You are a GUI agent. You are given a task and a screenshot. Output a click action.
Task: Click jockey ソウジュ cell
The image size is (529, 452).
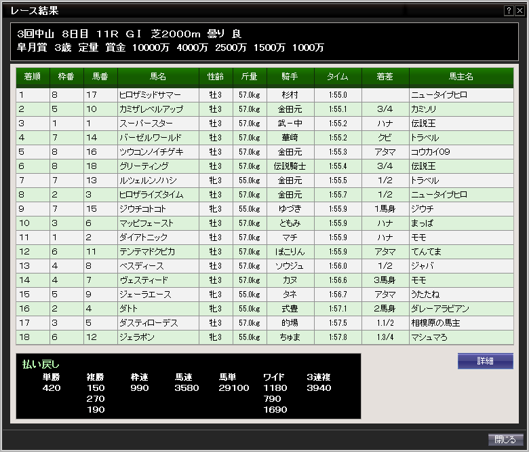pyautogui.click(x=290, y=265)
